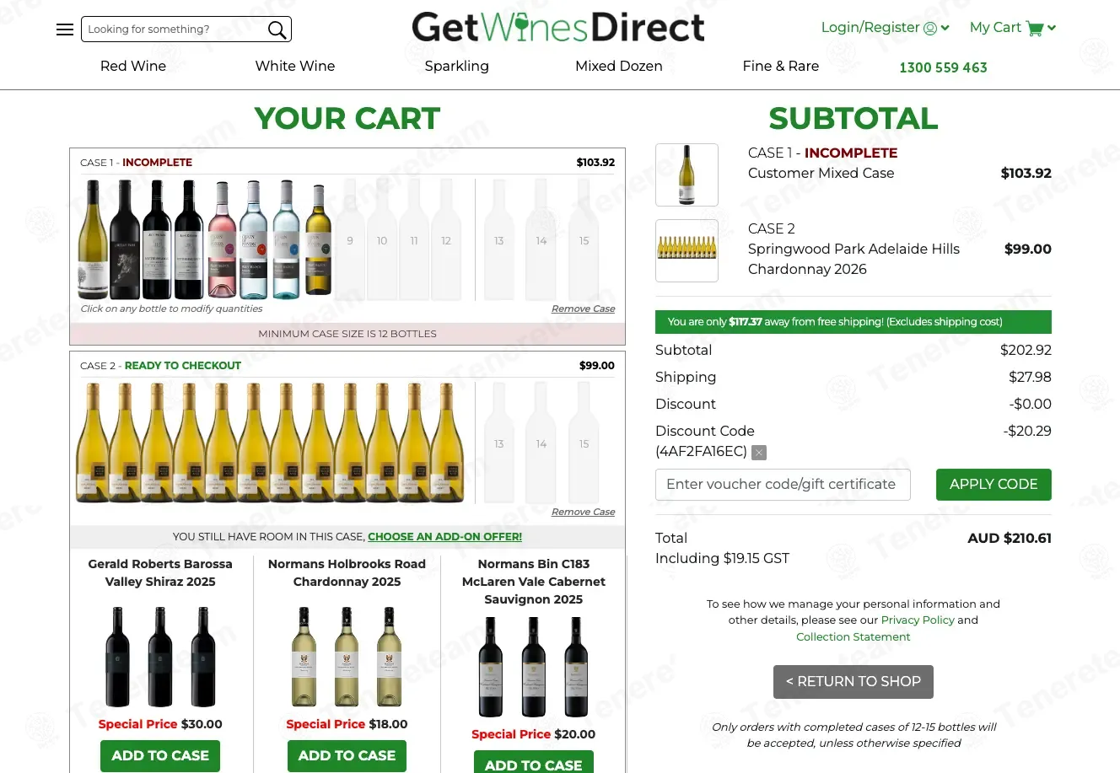Click empty bottle slot 9 in Case 1
1120x773 pixels.
point(350,240)
